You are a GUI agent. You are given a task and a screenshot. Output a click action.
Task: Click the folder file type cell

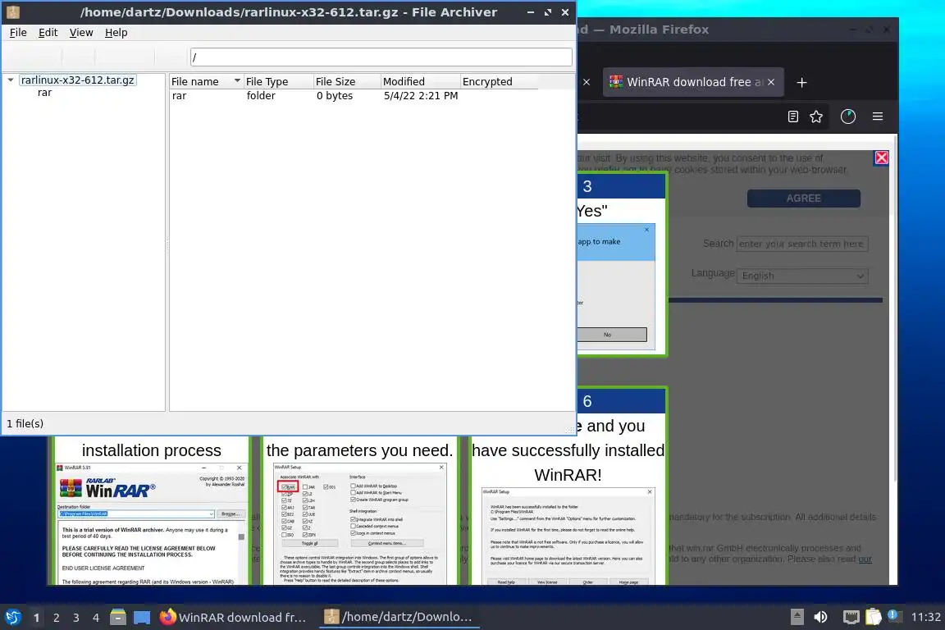[x=261, y=96]
